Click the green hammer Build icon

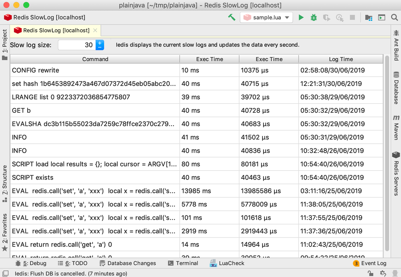pos(232,17)
